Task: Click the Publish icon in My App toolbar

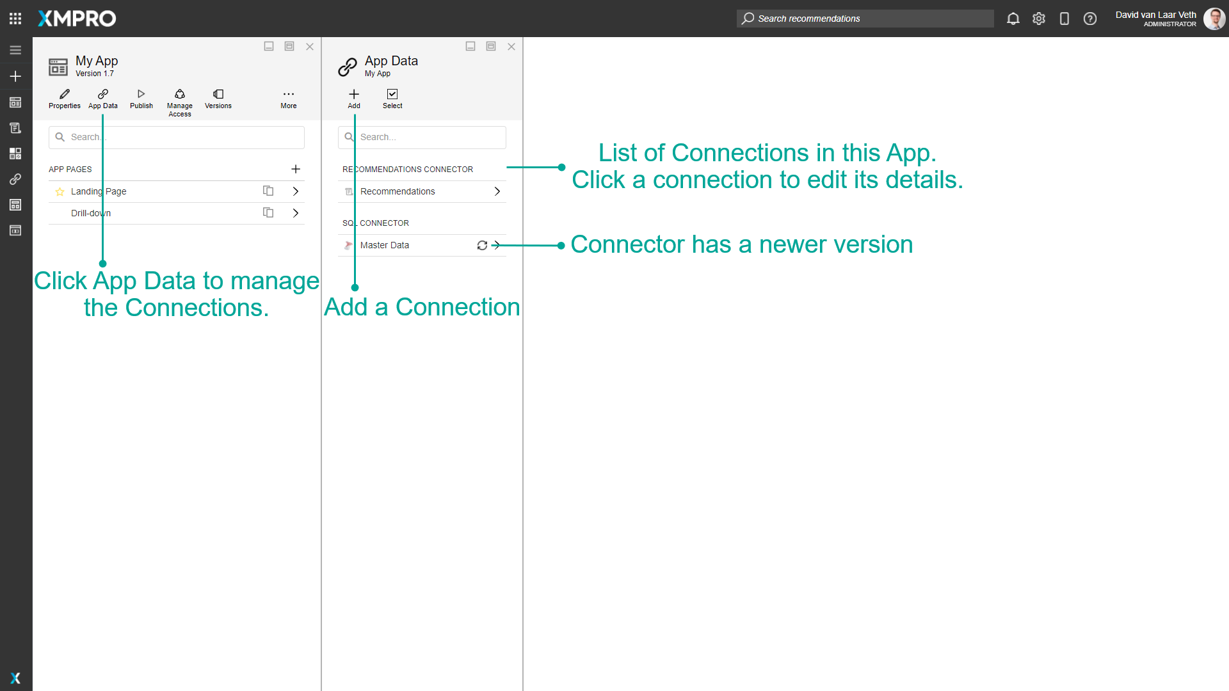Action: (141, 95)
